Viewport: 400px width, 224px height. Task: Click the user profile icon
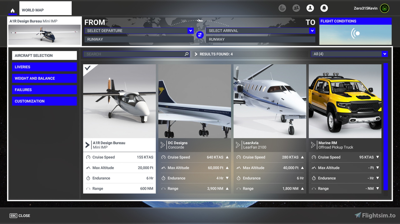(x=310, y=8)
